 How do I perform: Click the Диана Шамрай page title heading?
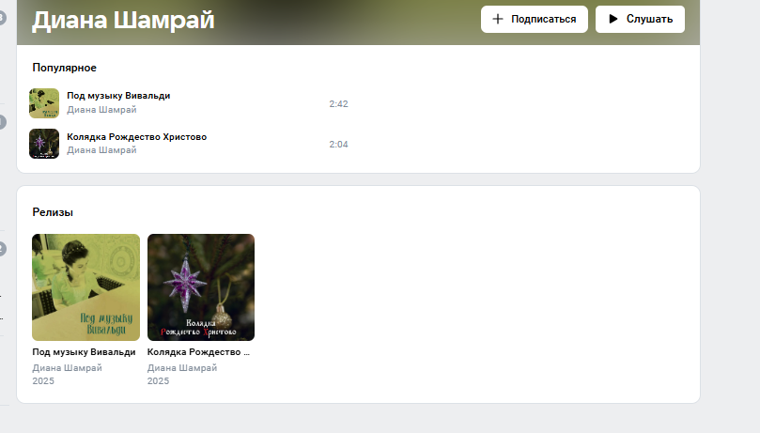[x=123, y=20]
